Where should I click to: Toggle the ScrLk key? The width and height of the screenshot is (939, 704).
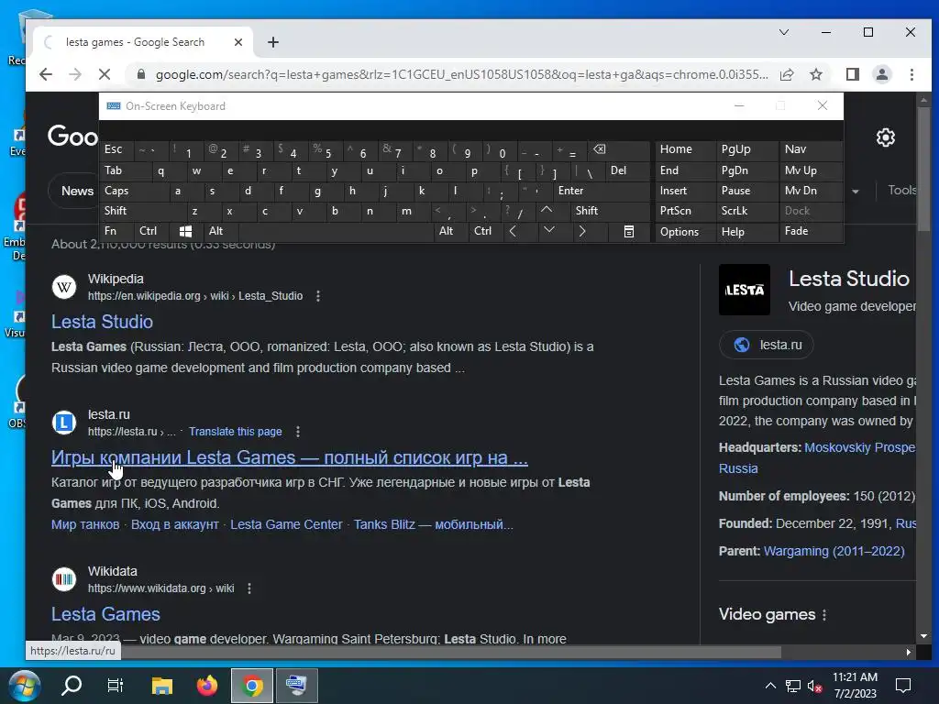click(x=746, y=211)
